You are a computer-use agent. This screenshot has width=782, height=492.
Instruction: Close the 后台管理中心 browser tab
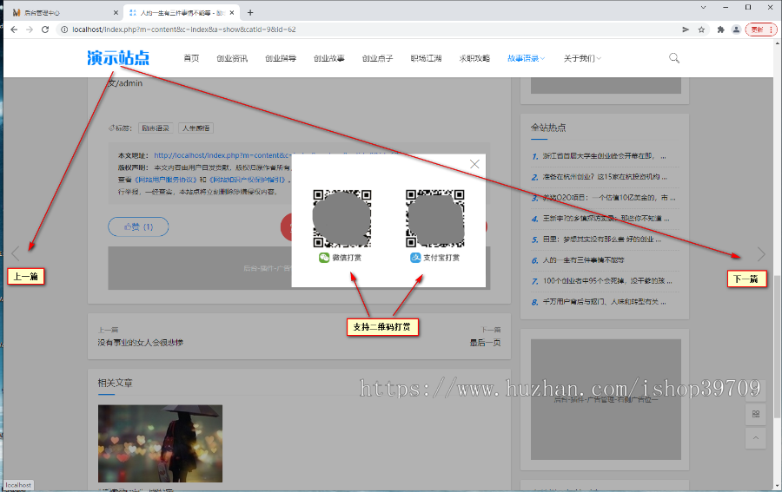pos(116,12)
